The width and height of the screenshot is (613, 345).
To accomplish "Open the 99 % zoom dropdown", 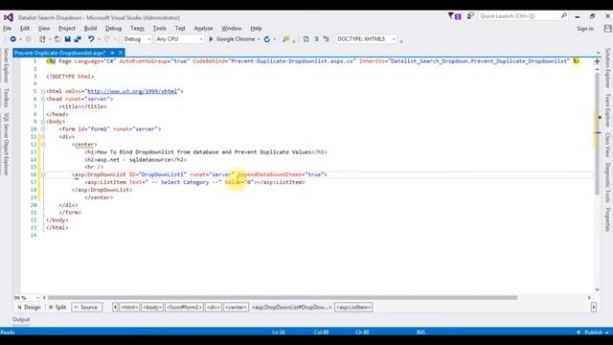I will pos(27,298).
